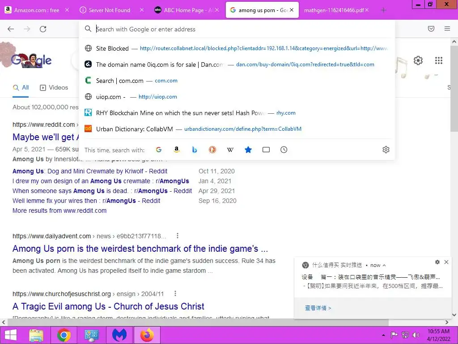Close the Amazon.com tab
The width and height of the screenshot is (458, 344).
(67, 10)
